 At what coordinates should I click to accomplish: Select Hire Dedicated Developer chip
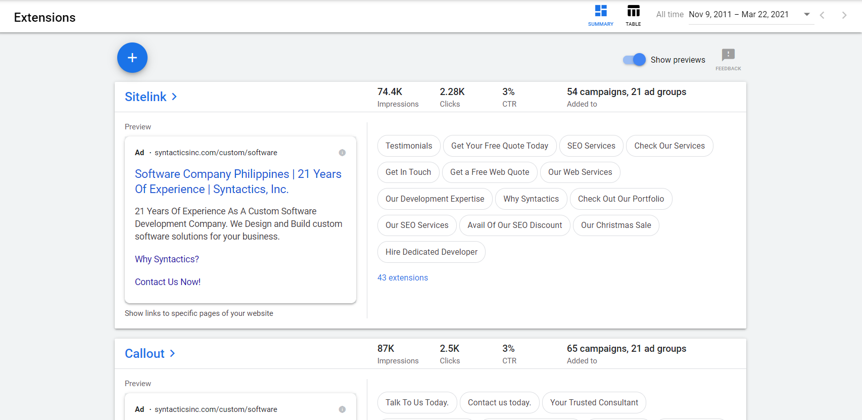[x=431, y=252]
